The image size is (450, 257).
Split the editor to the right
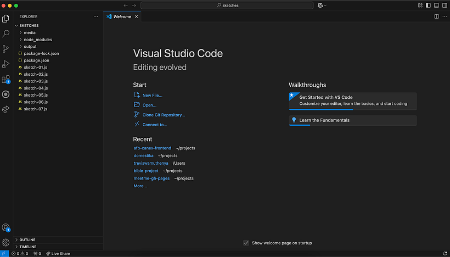(x=436, y=16)
